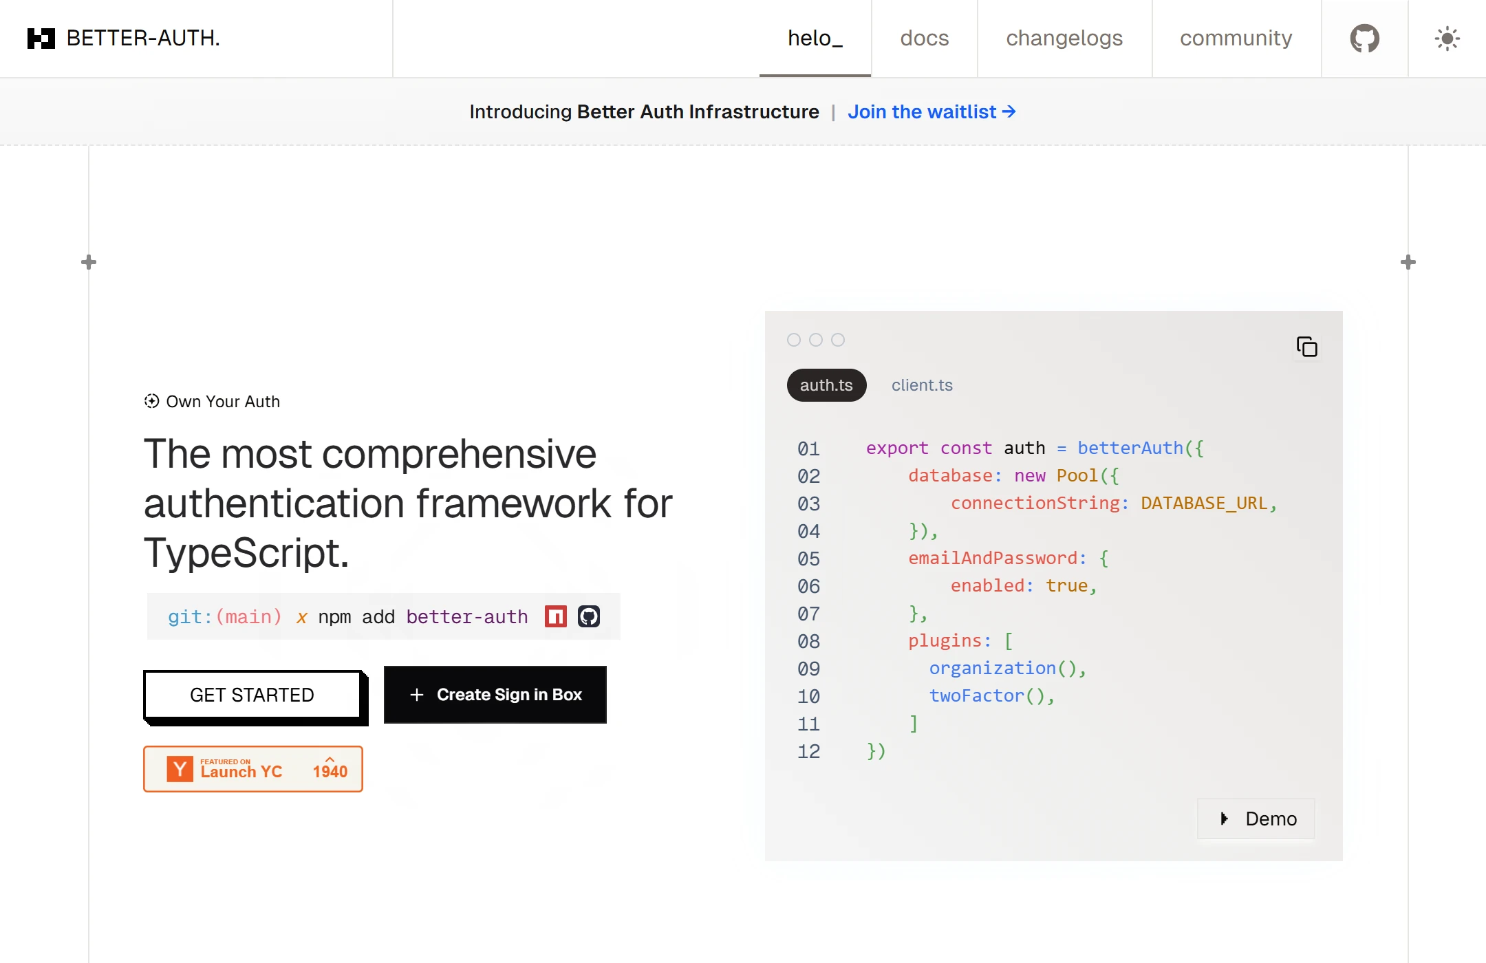Click the main hero headline text

coord(408,503)
